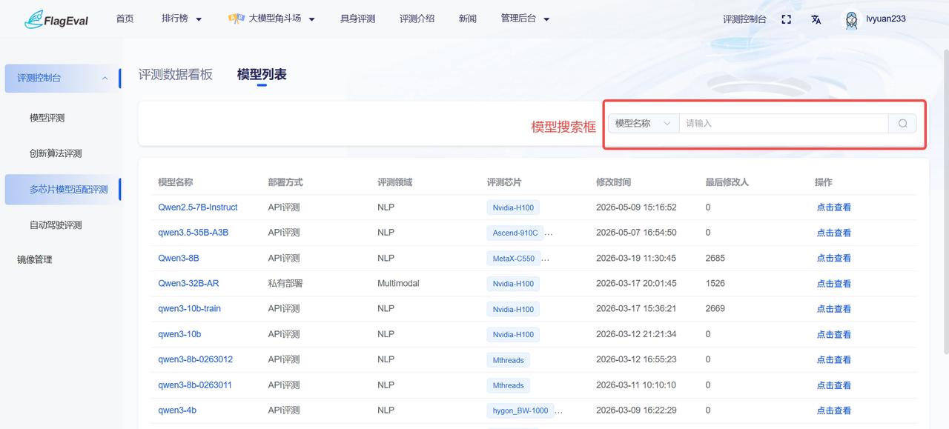Click the FlagEval logo
The image size is (949, 429).
(56, 19)
